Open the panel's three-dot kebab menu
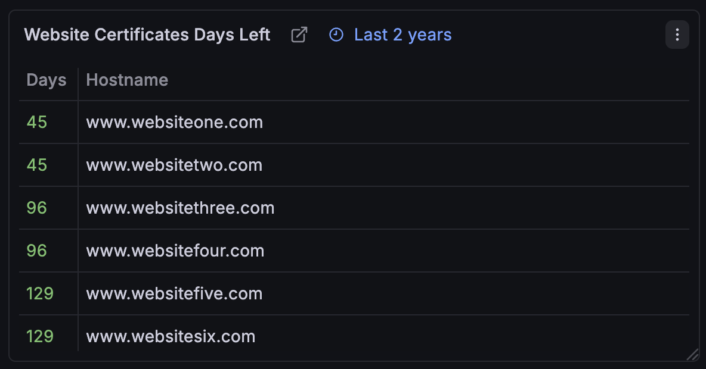706x369 pixels. (677, 35)
